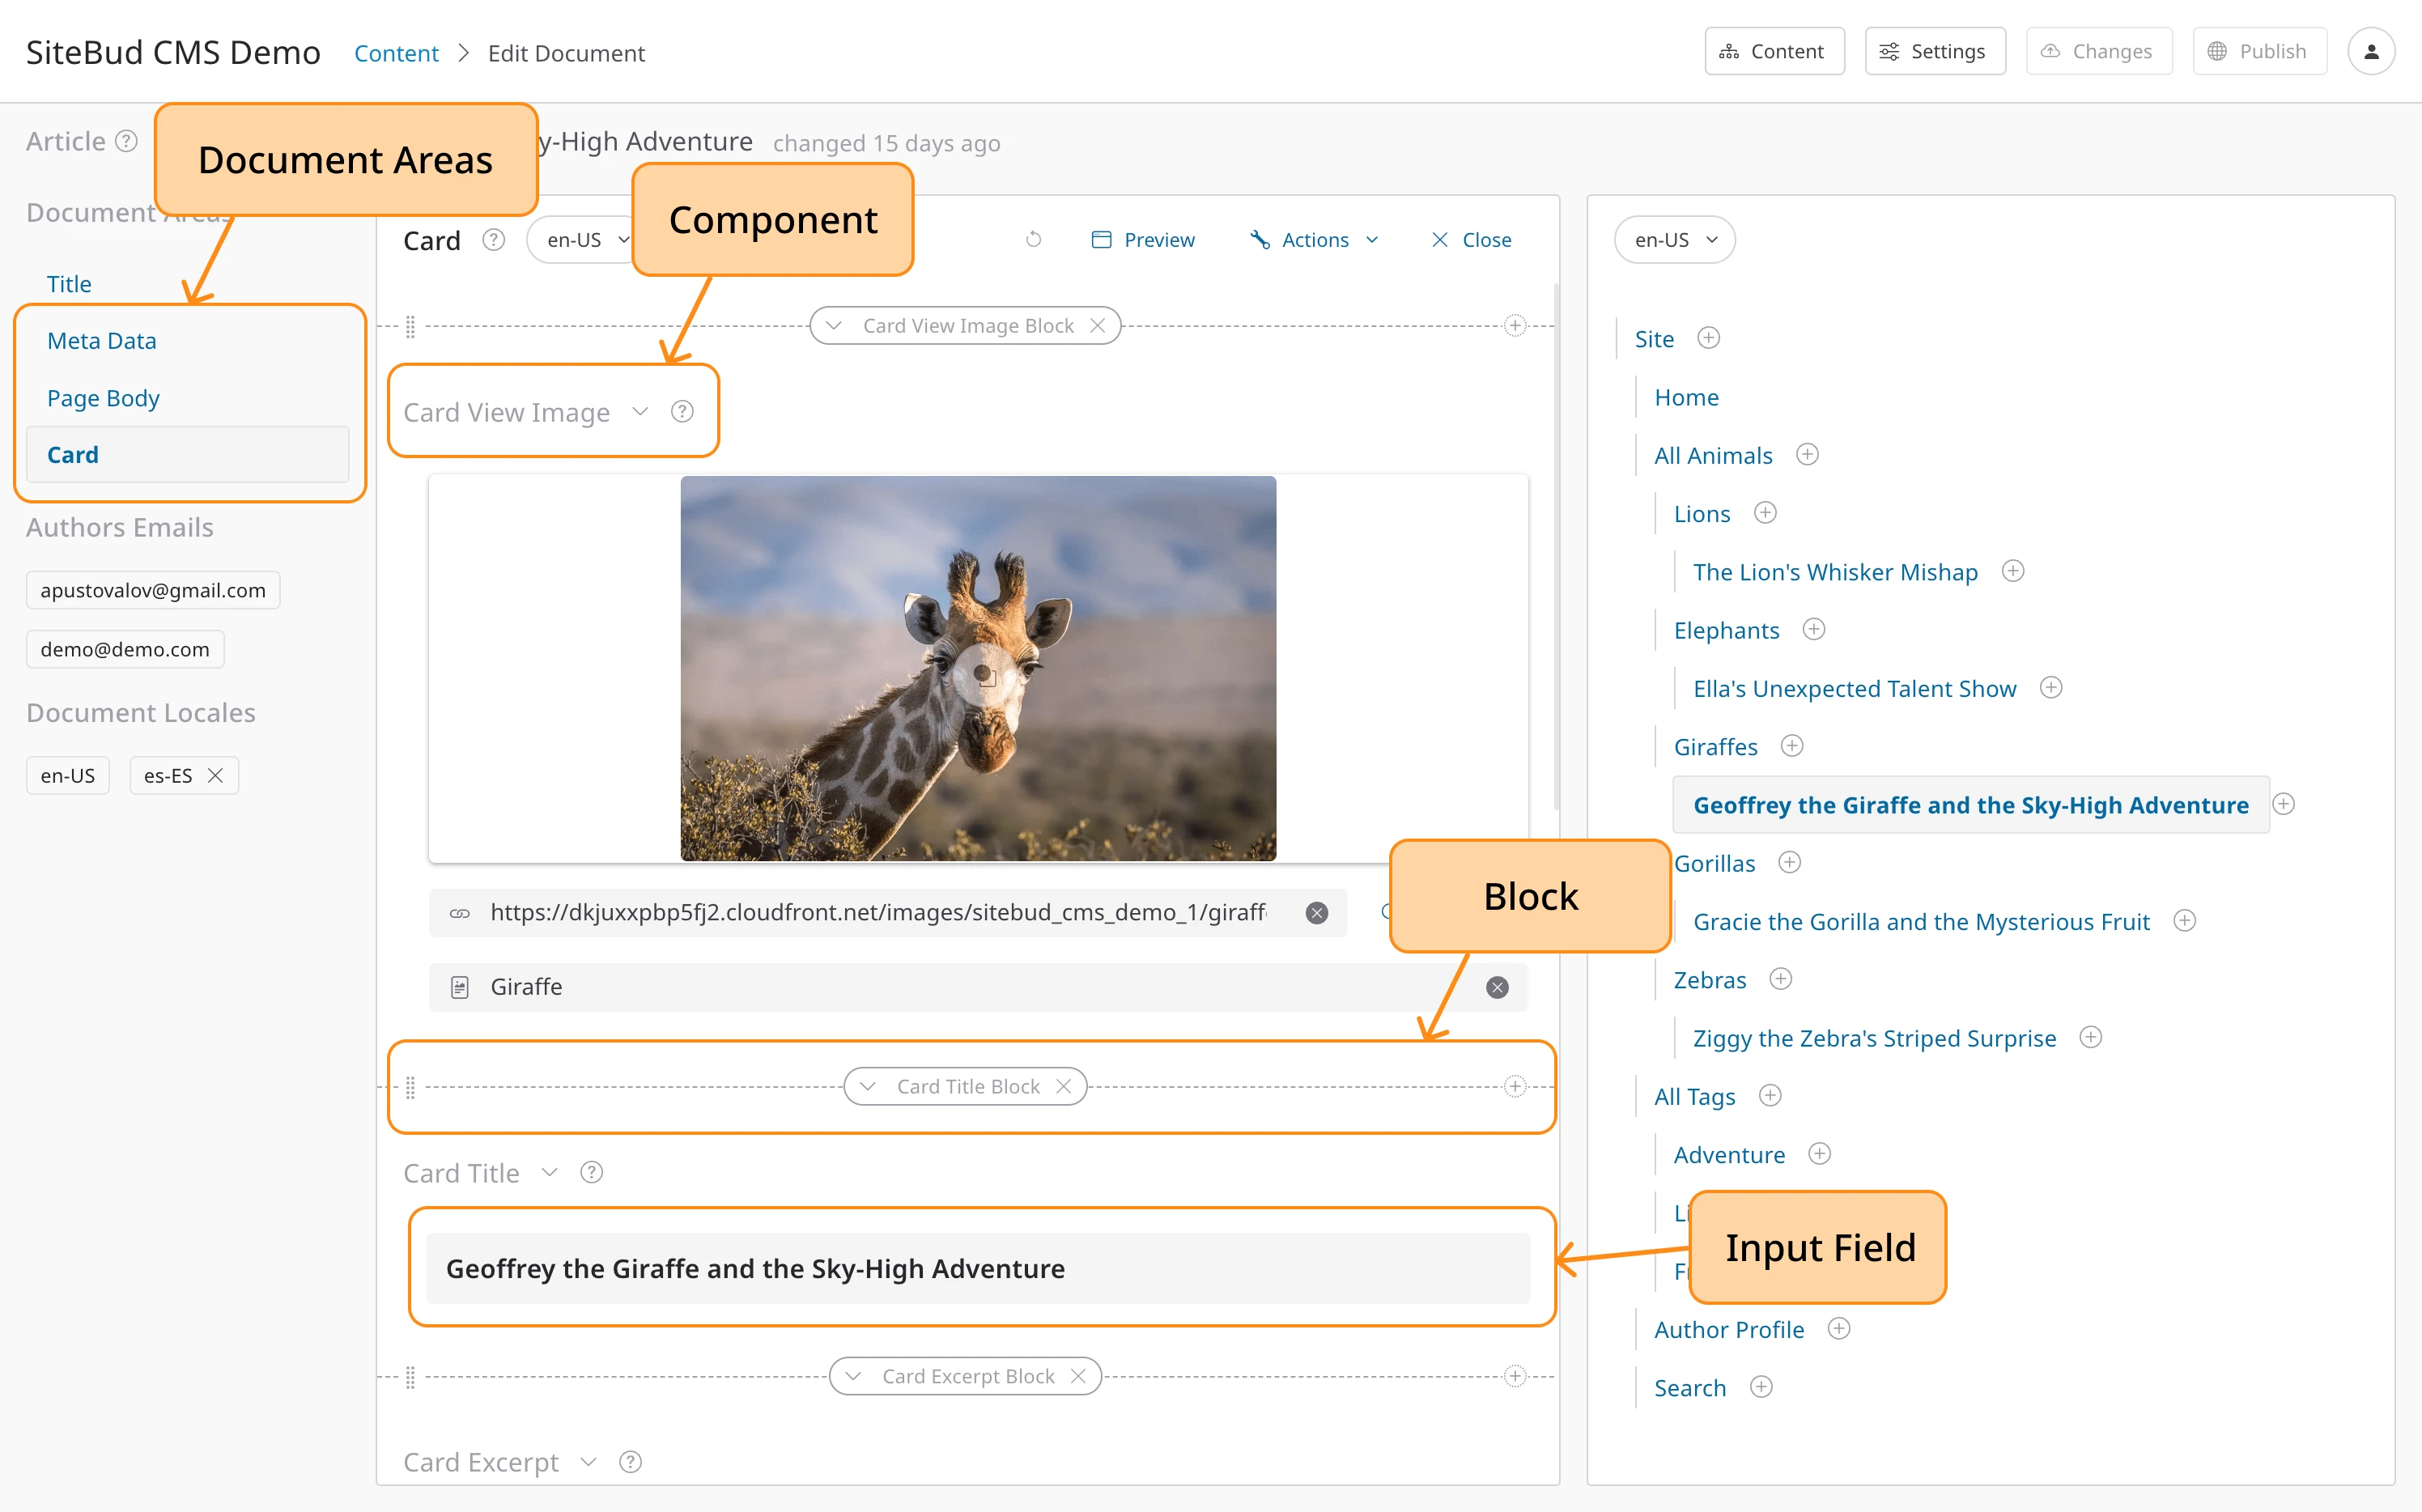Open the Settings page button
This screenshot has height=1512, width=2422.
click(1934, 51)
